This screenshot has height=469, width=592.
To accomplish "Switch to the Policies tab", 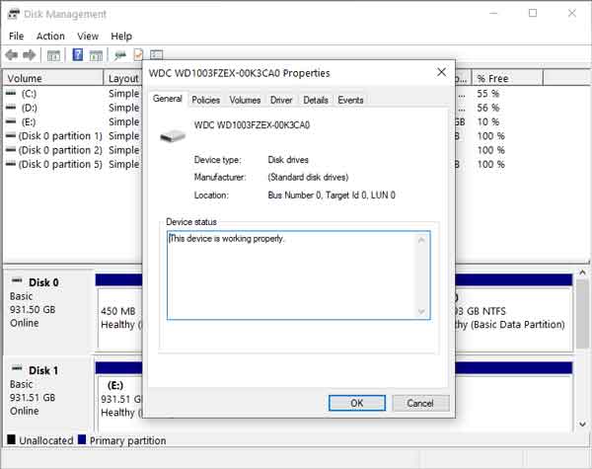I will click(x=206, y=100).
